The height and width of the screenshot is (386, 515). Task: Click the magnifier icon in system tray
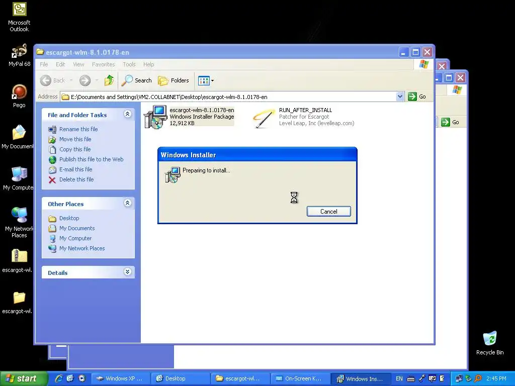[479, 378]
